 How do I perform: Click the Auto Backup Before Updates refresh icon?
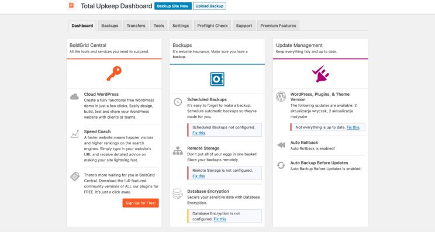click(281, 165)
